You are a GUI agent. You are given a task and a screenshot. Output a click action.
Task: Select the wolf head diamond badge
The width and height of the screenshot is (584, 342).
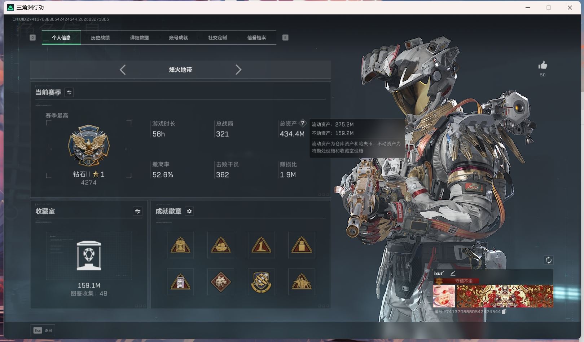pos(221,282)
